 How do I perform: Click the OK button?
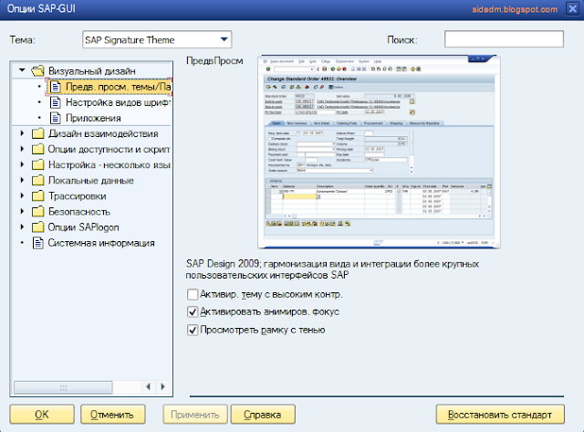(42, 415)
